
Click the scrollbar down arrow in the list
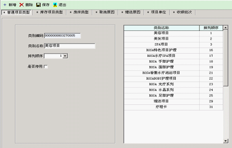pyautogui.click(x=226, y=141)
